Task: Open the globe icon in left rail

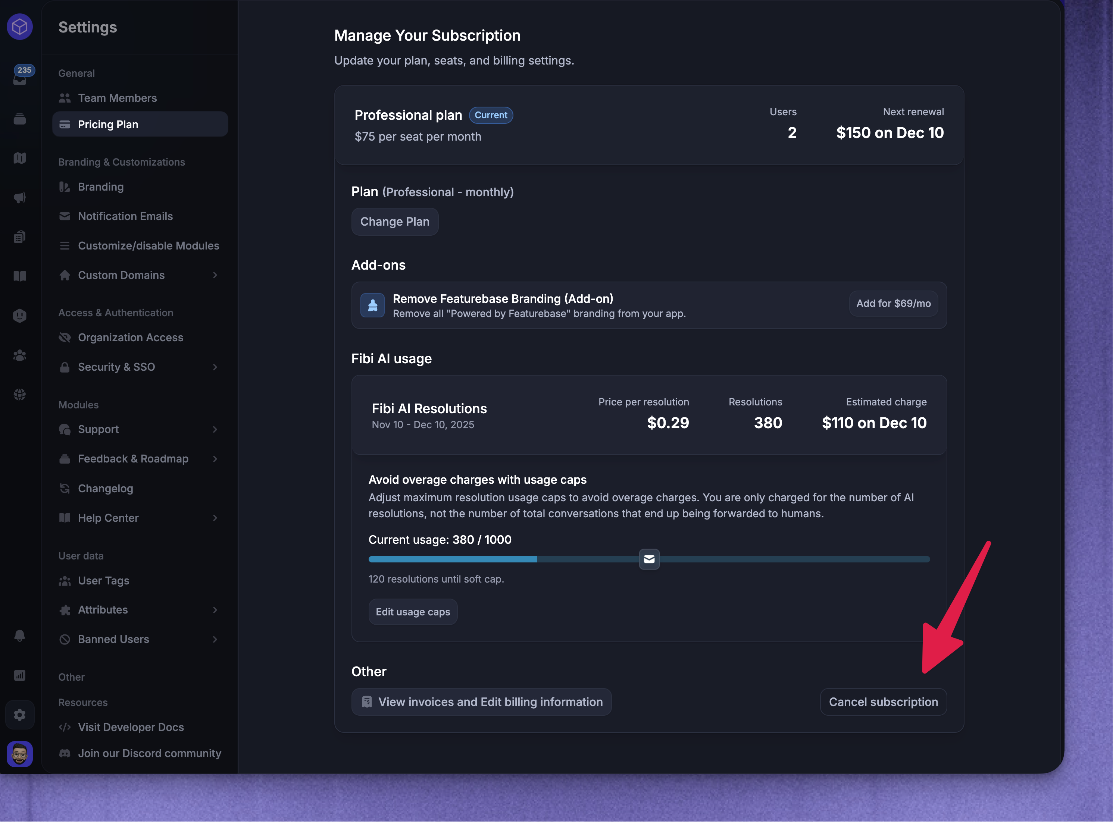Action: coord(19,395)
